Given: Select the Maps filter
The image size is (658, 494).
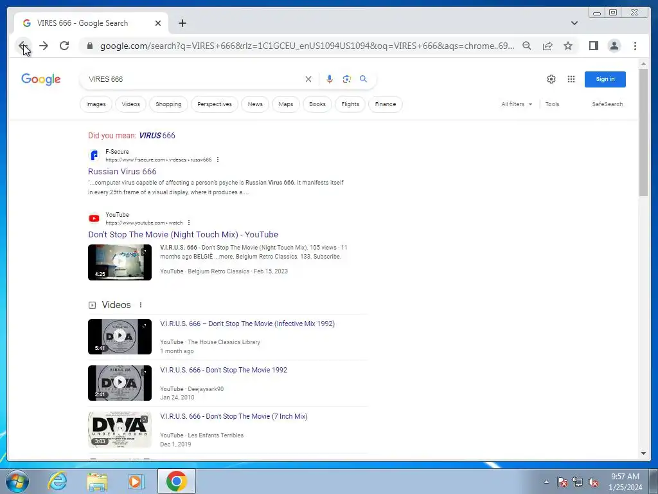Looking at the screenshot, I should (286, 104).
